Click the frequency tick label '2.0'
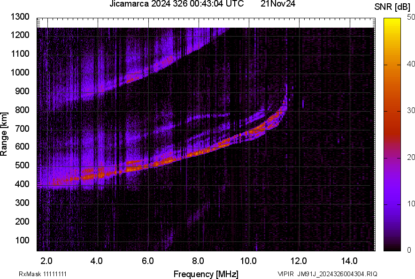Screen dimensions: 415x279 click(46, 261)
